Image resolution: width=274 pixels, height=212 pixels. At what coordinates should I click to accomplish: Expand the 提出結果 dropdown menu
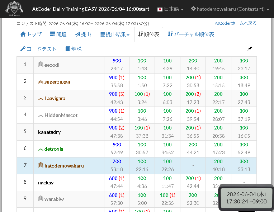[x=114, y=34]
